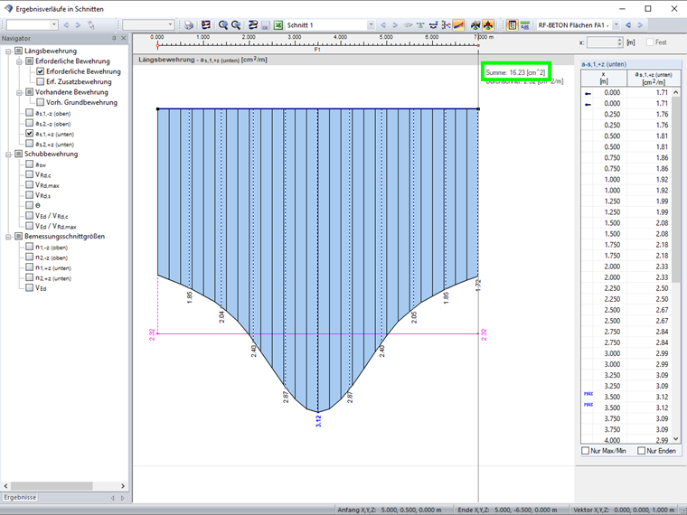Open the RF-BETON Flächen FA1 dropdown
The width and height of the screenshot is (687, 515).
click(616, 25)
